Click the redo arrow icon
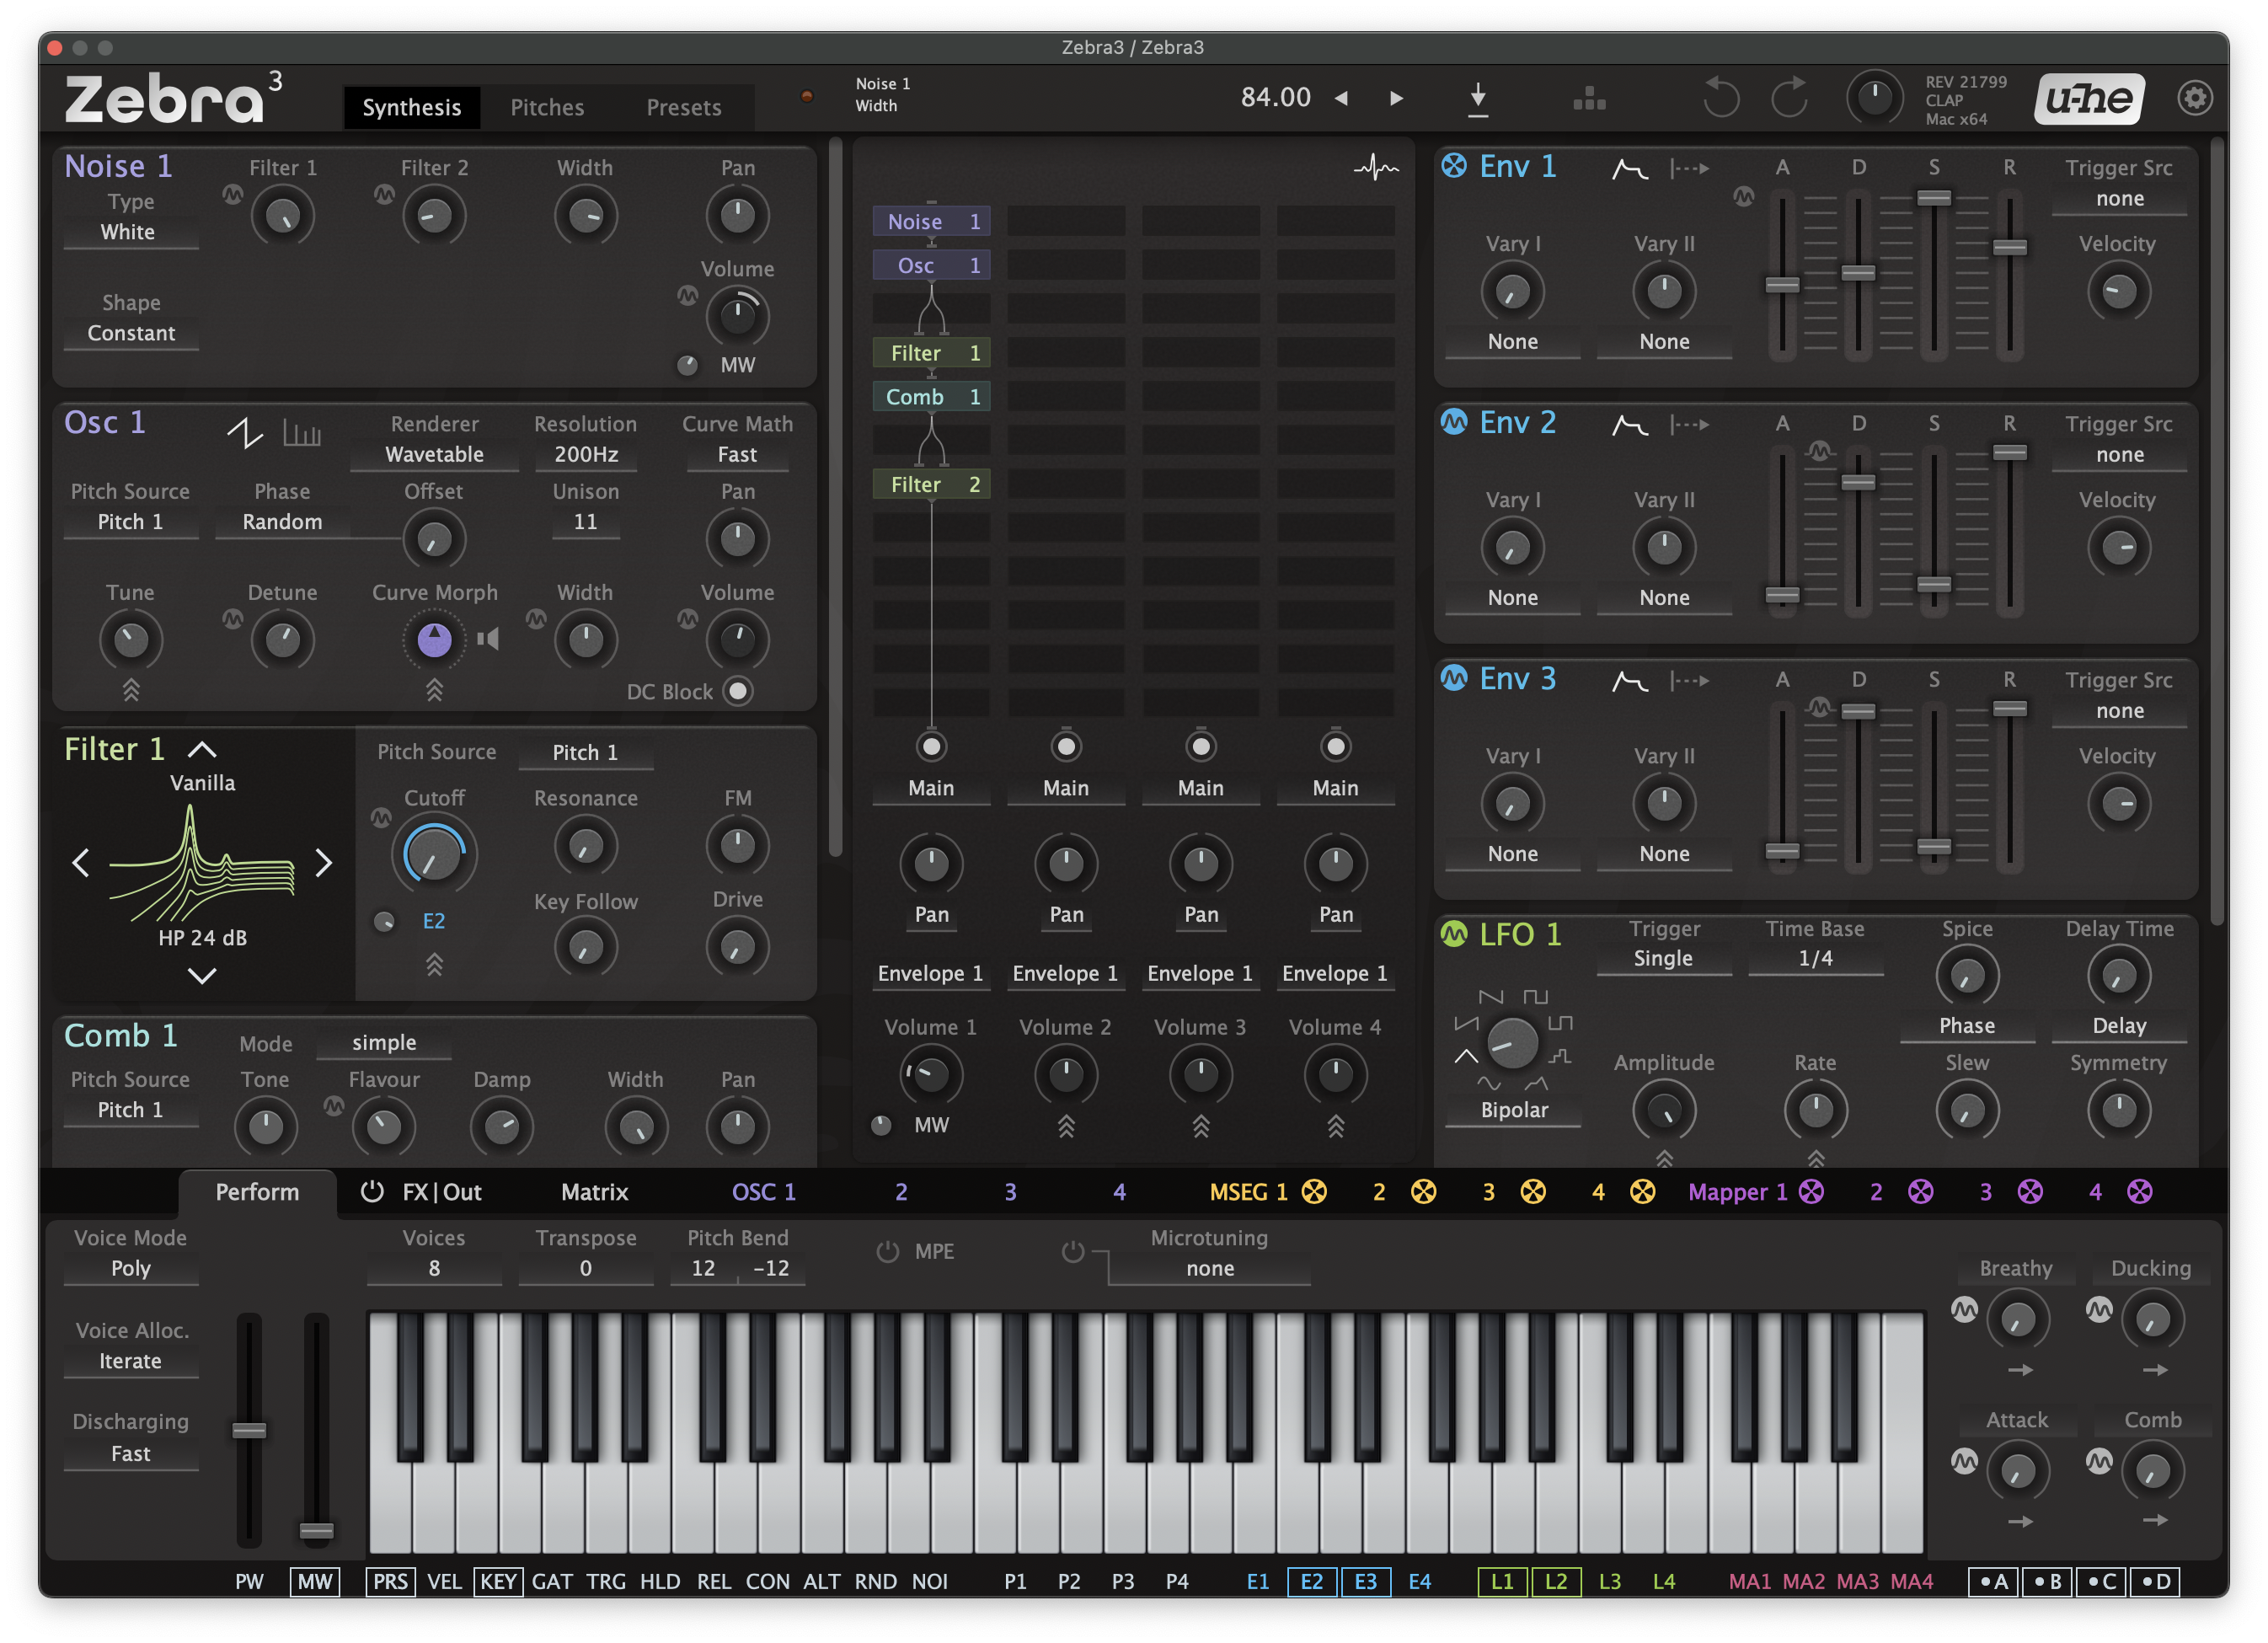 pyautogui.click(x=1790, y=98)
